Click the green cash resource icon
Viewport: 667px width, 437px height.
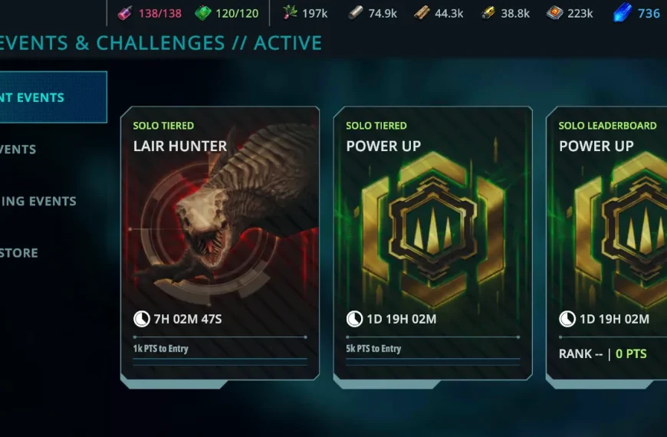[203, 14]
